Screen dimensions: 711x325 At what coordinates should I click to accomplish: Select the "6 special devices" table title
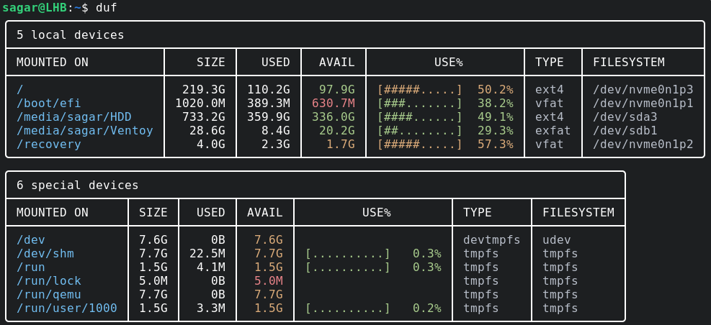pos(77,185)
